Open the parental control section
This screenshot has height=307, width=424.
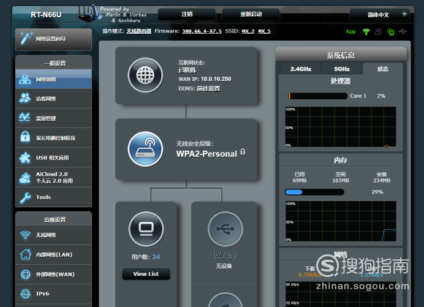click(53, 138)
